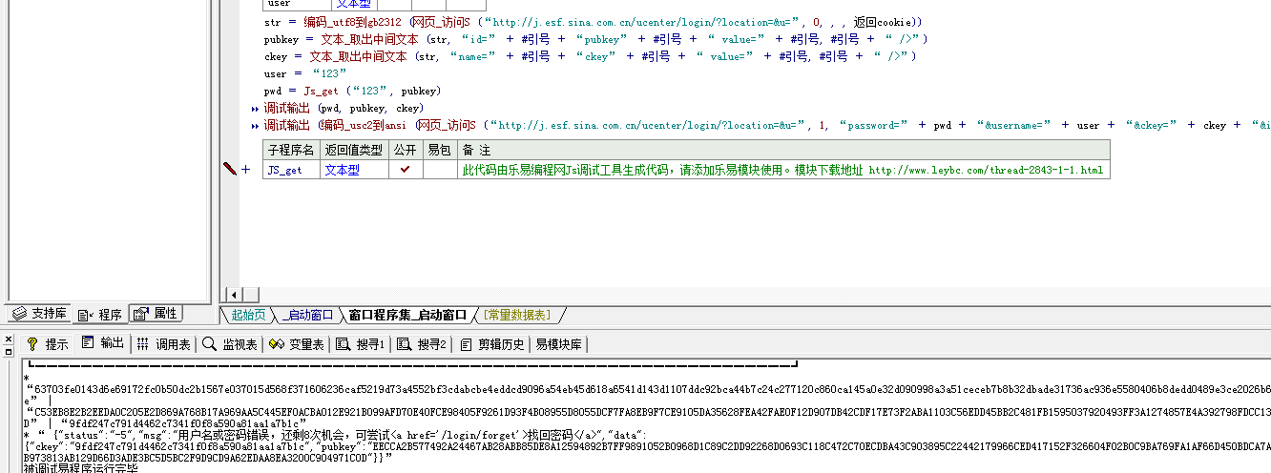Viewport: 1271px width, 473px height.
Task: Open the 支持库 (support library) panel tab
Action: coord(40,314)
